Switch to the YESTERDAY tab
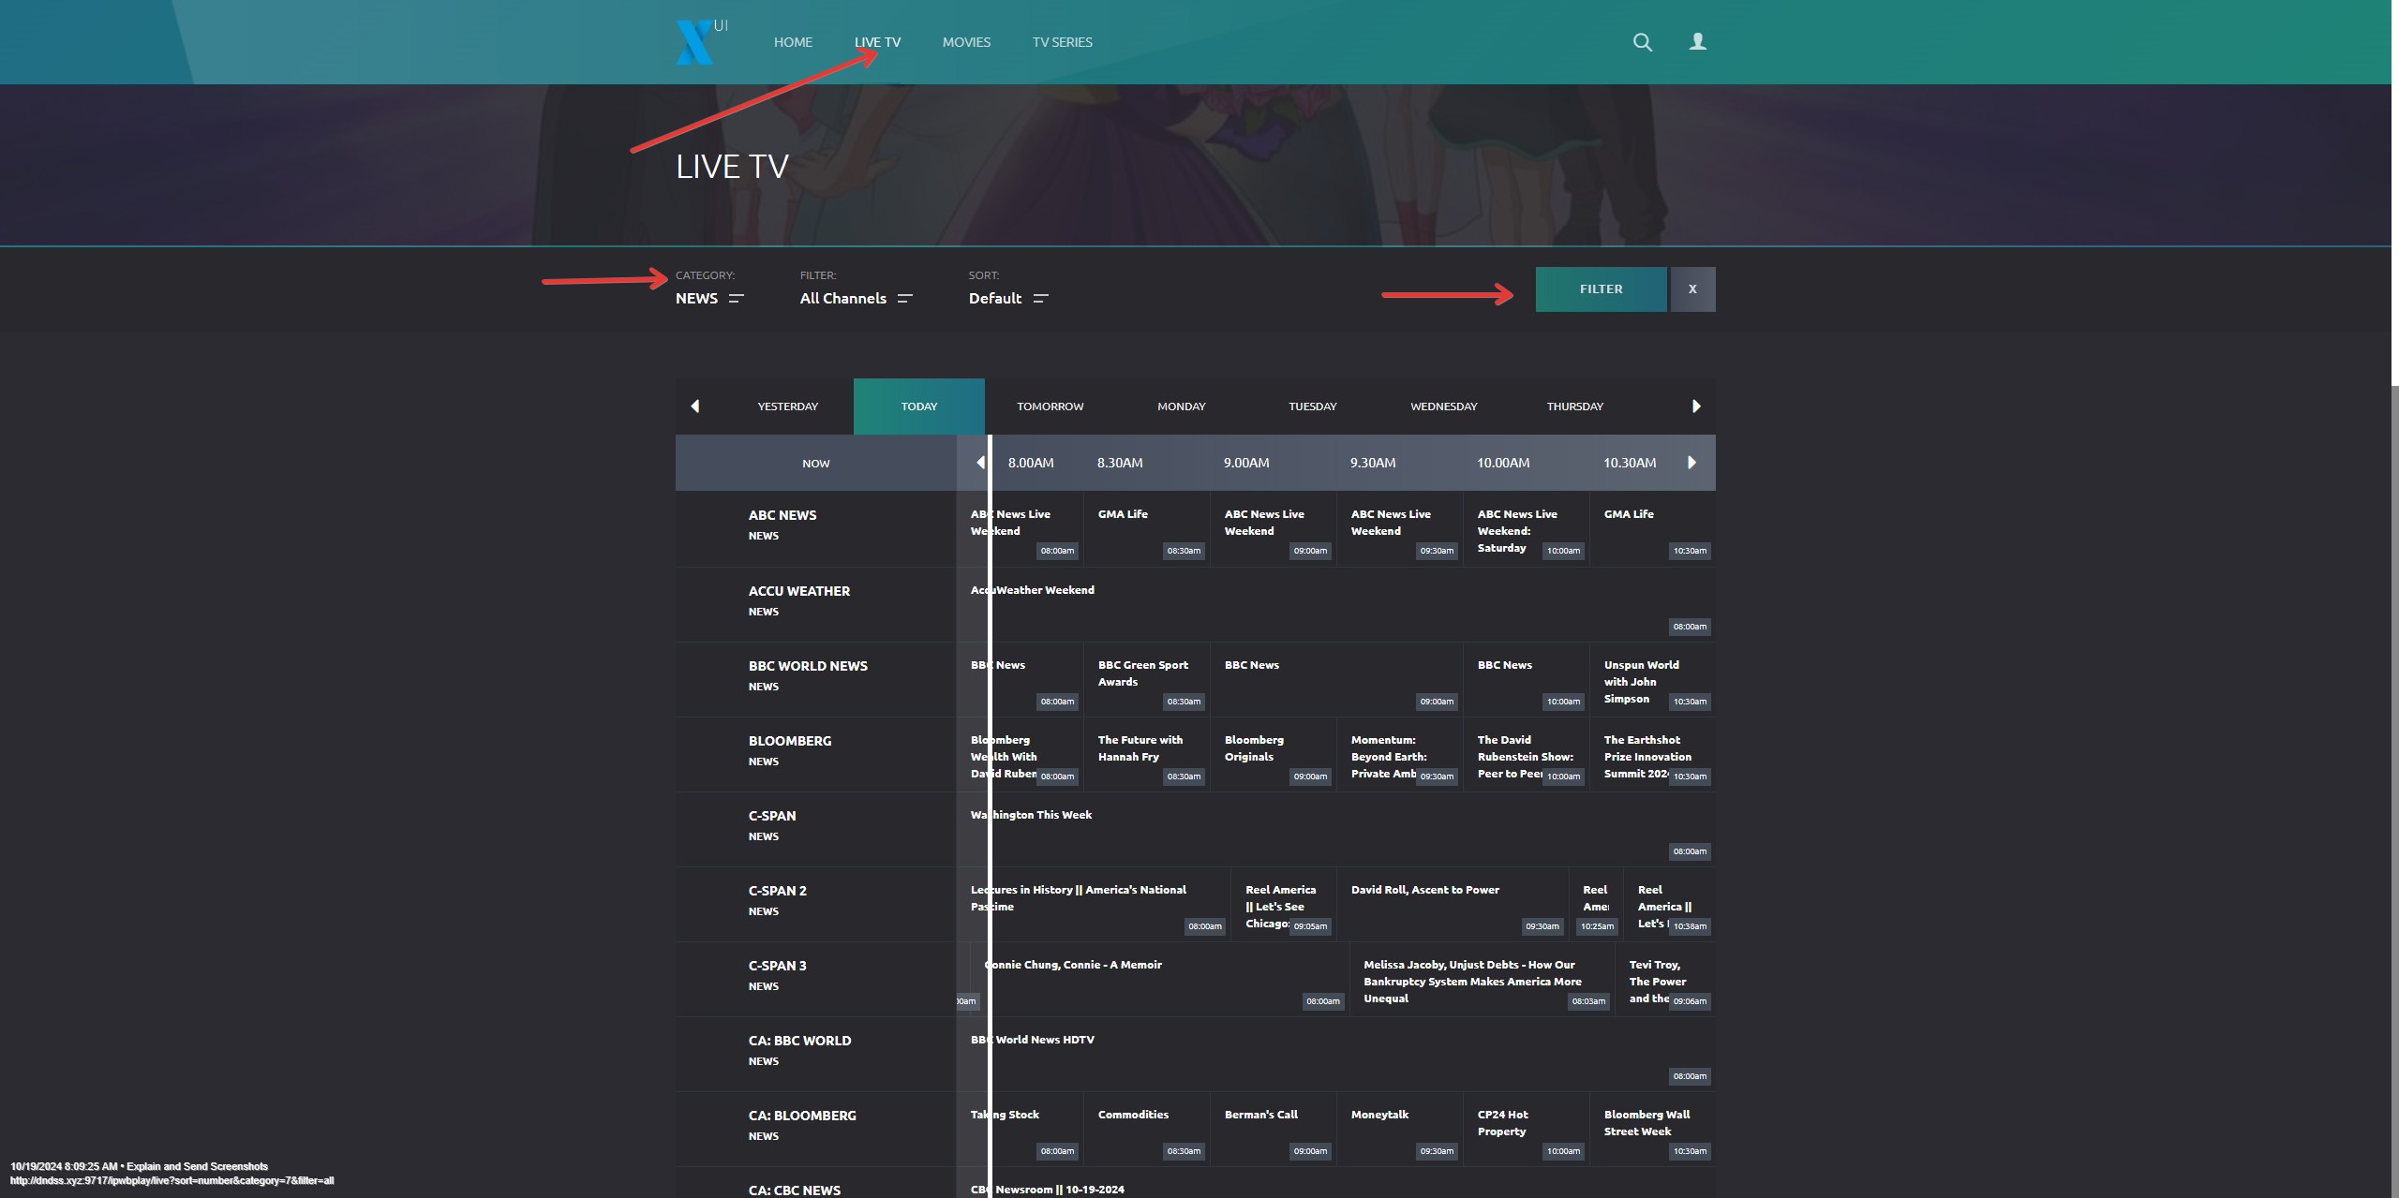 [788, 407]
